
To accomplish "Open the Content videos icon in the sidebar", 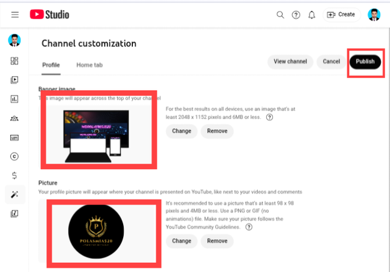I will [x=15, y=80].
